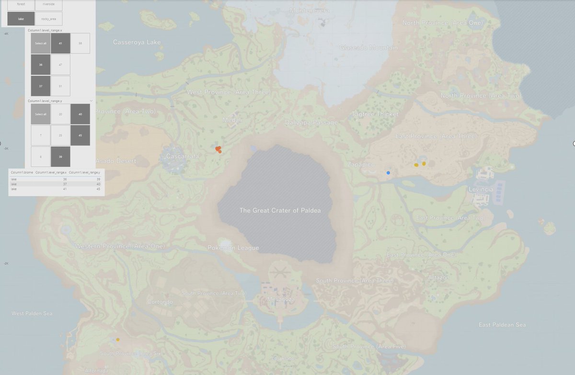The width and height of the screenshot is (575, 375).
Task: Click the Artazon town label
Action: [439, 277]
